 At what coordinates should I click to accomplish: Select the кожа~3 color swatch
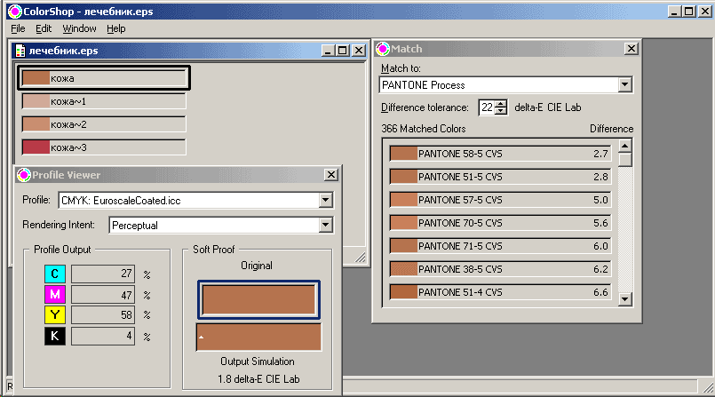pos(104,147)
